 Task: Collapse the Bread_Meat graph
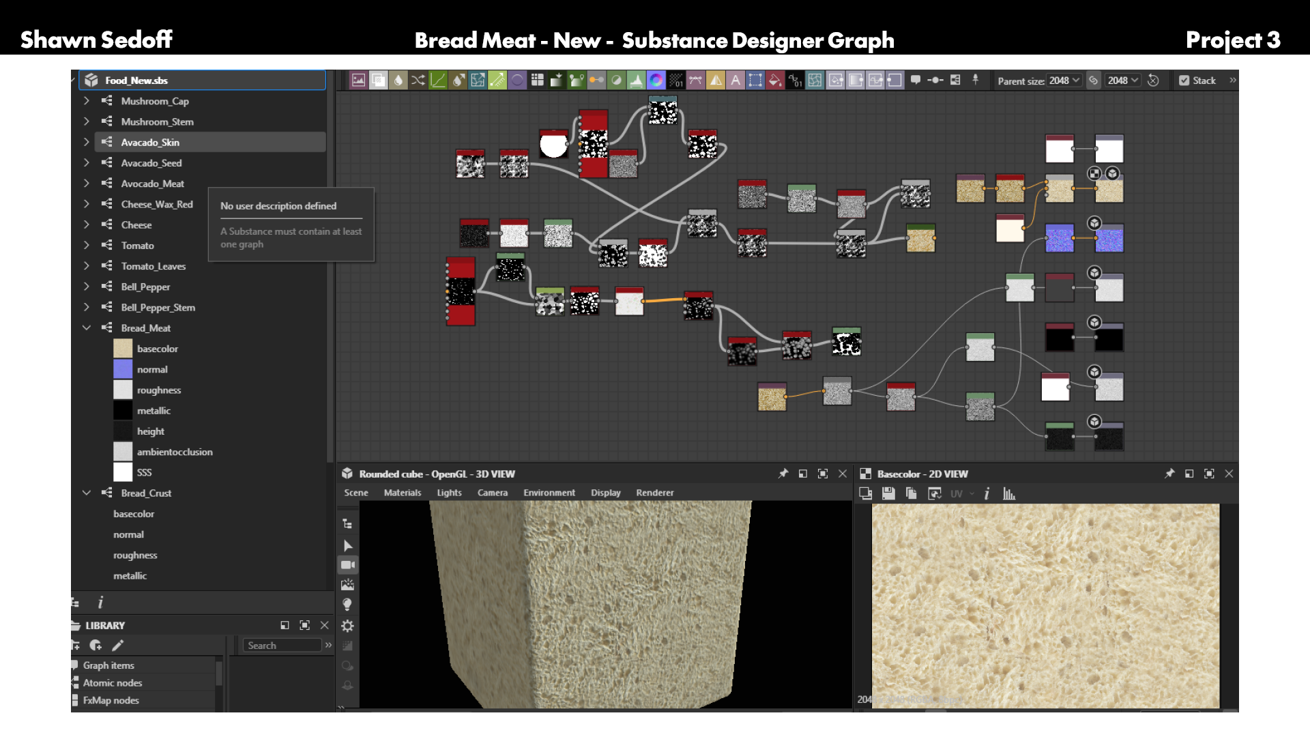86,328
